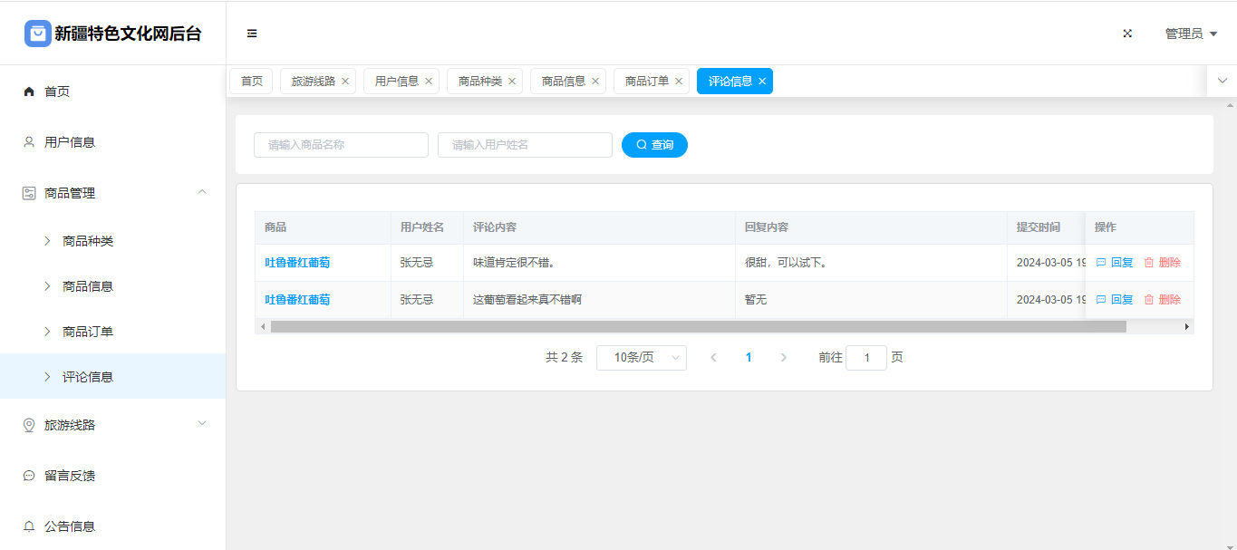Open the 10条/页 page size dropdown
Image resolution: width=1237 pixels, height=550 pixels.
click(642, 358)
